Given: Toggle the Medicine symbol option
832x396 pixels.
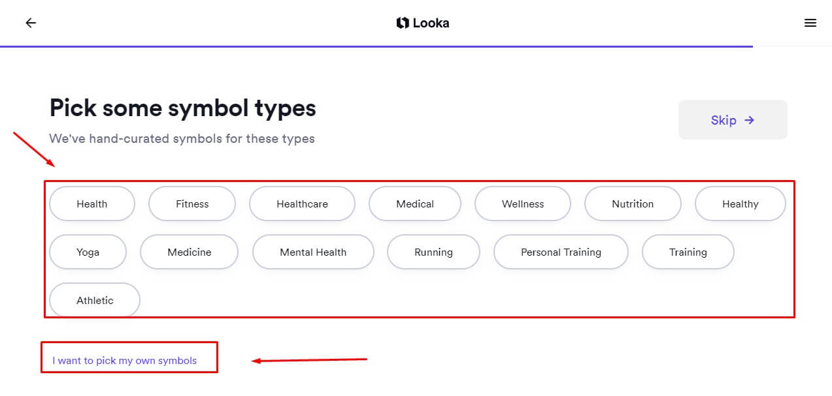Looking at the screenshot, I should tap(189, 252).
